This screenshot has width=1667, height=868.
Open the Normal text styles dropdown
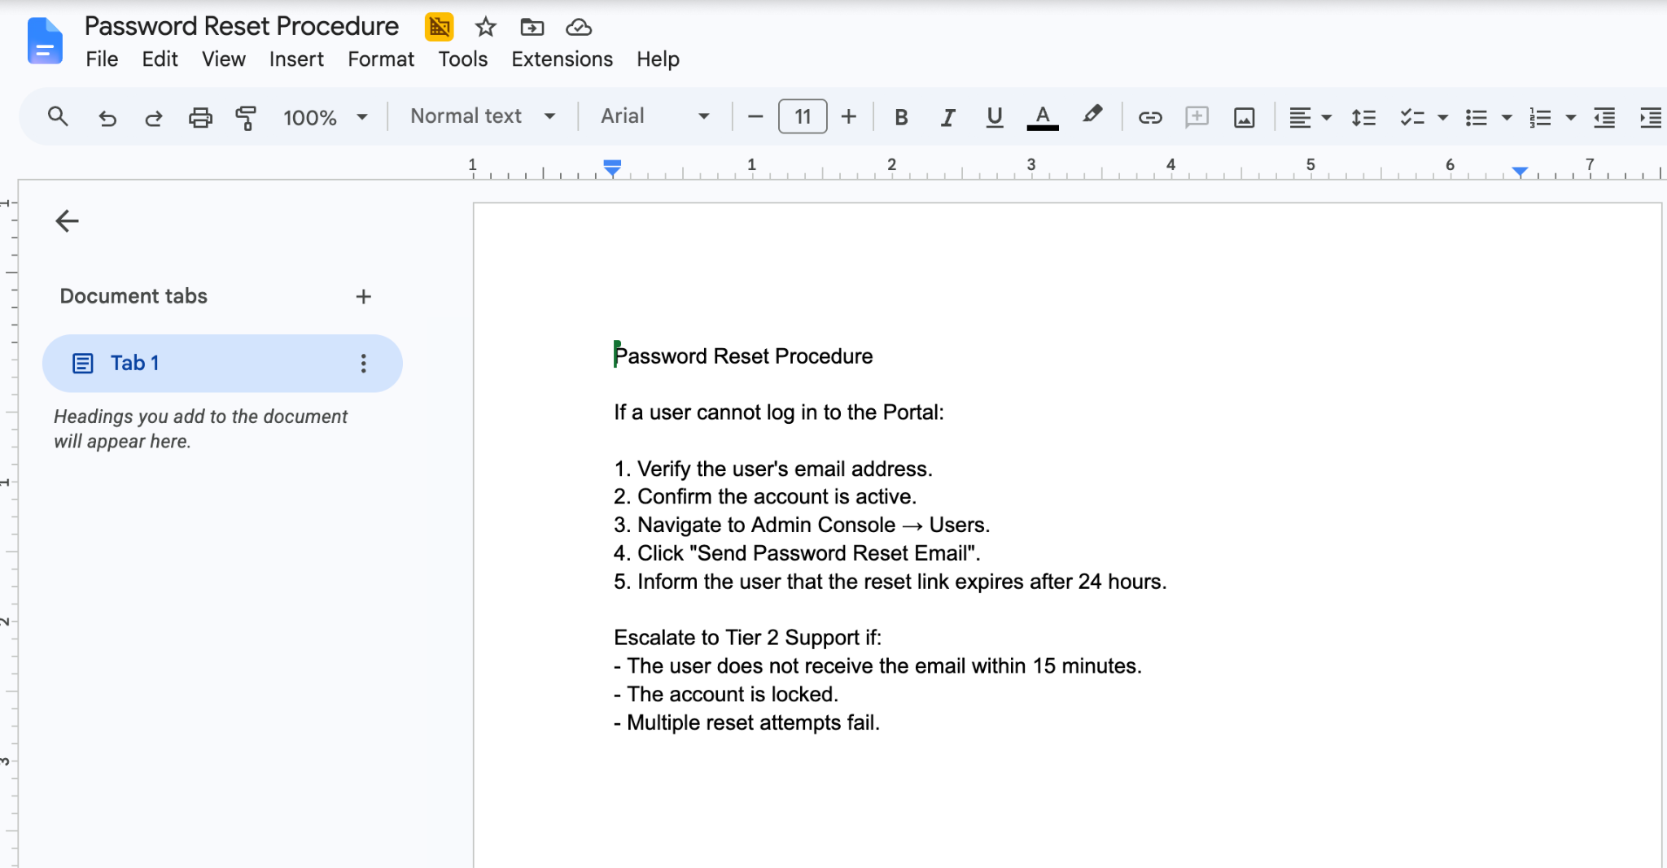point(483,116)
